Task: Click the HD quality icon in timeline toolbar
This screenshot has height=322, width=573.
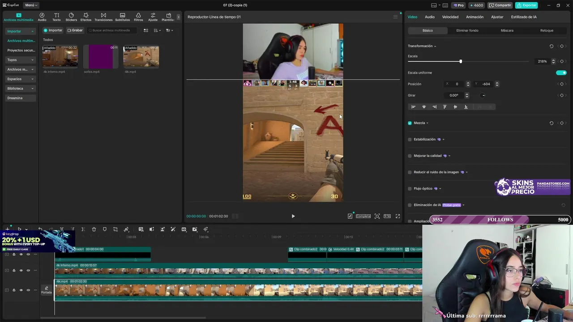Action: pos(184,229)
